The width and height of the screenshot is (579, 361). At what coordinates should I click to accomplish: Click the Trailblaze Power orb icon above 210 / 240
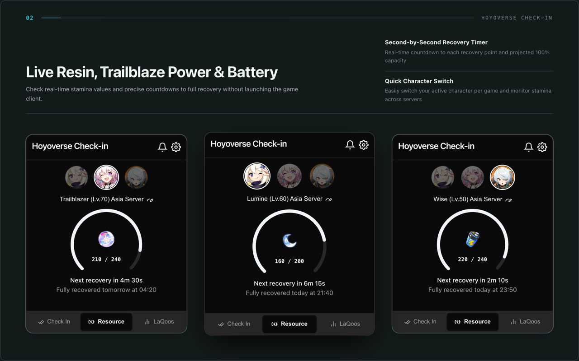tap(106, 239)
